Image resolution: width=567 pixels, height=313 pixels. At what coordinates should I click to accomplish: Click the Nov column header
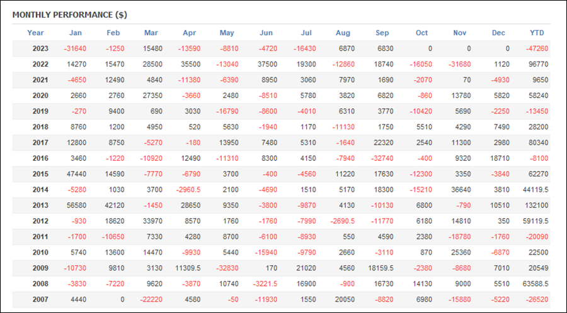point(460,33)
